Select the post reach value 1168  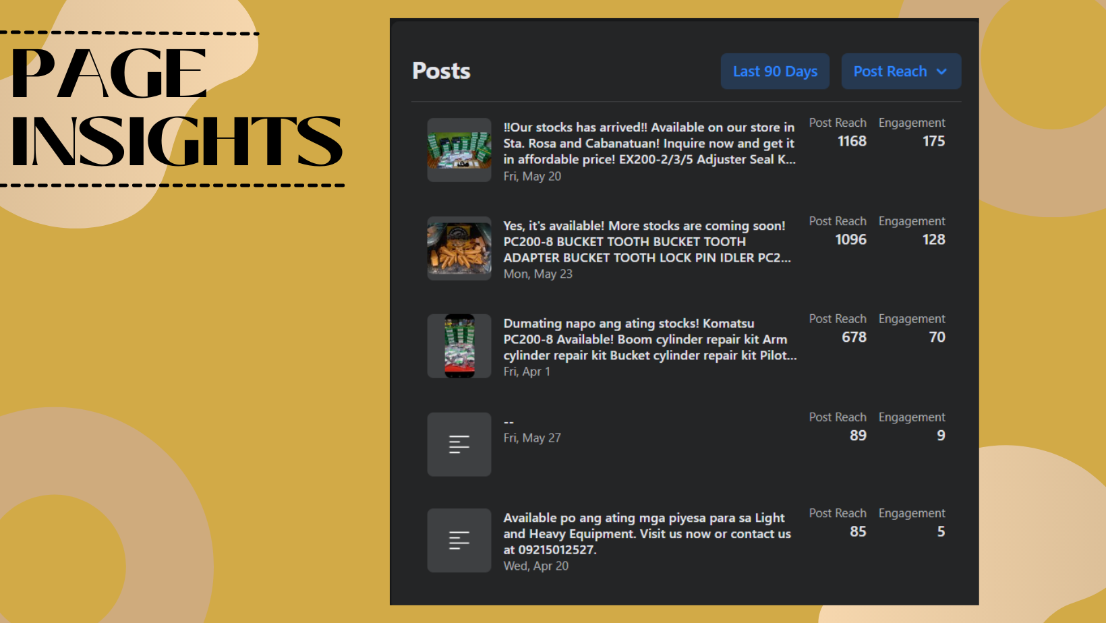(x=852, y=141)
